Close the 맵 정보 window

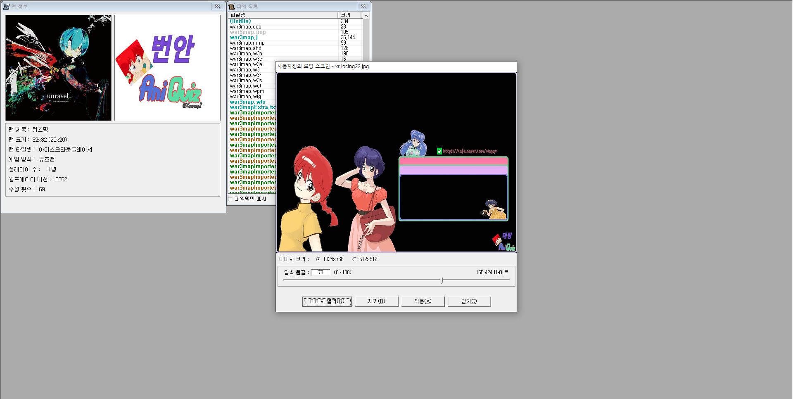217,7
